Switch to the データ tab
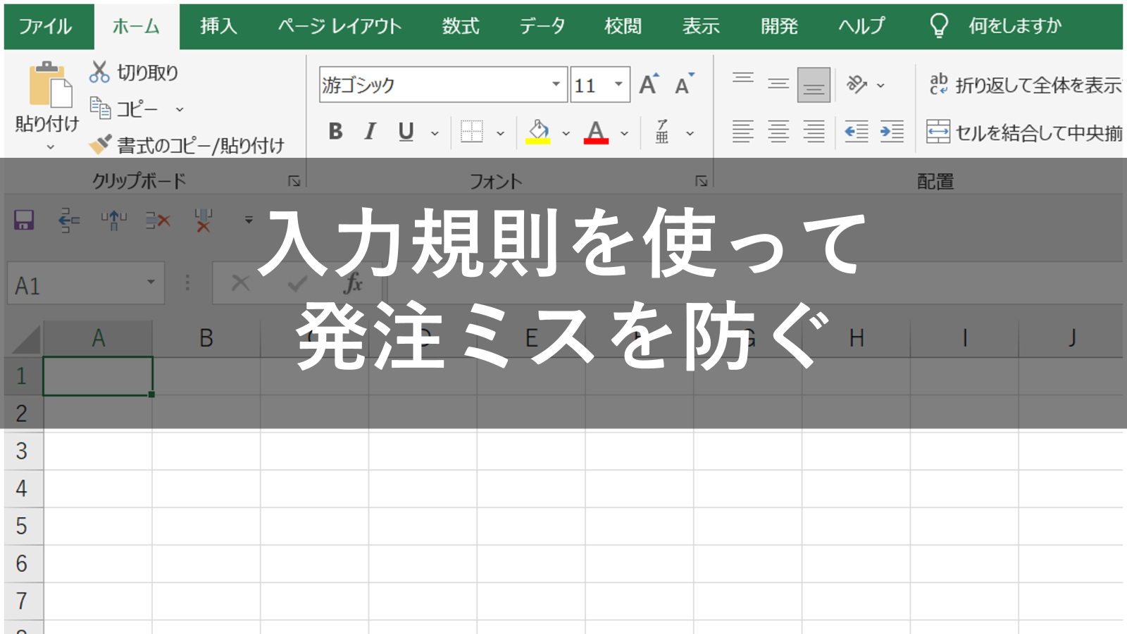This screenshot has height=634, width=1127. tap(542, 27)
